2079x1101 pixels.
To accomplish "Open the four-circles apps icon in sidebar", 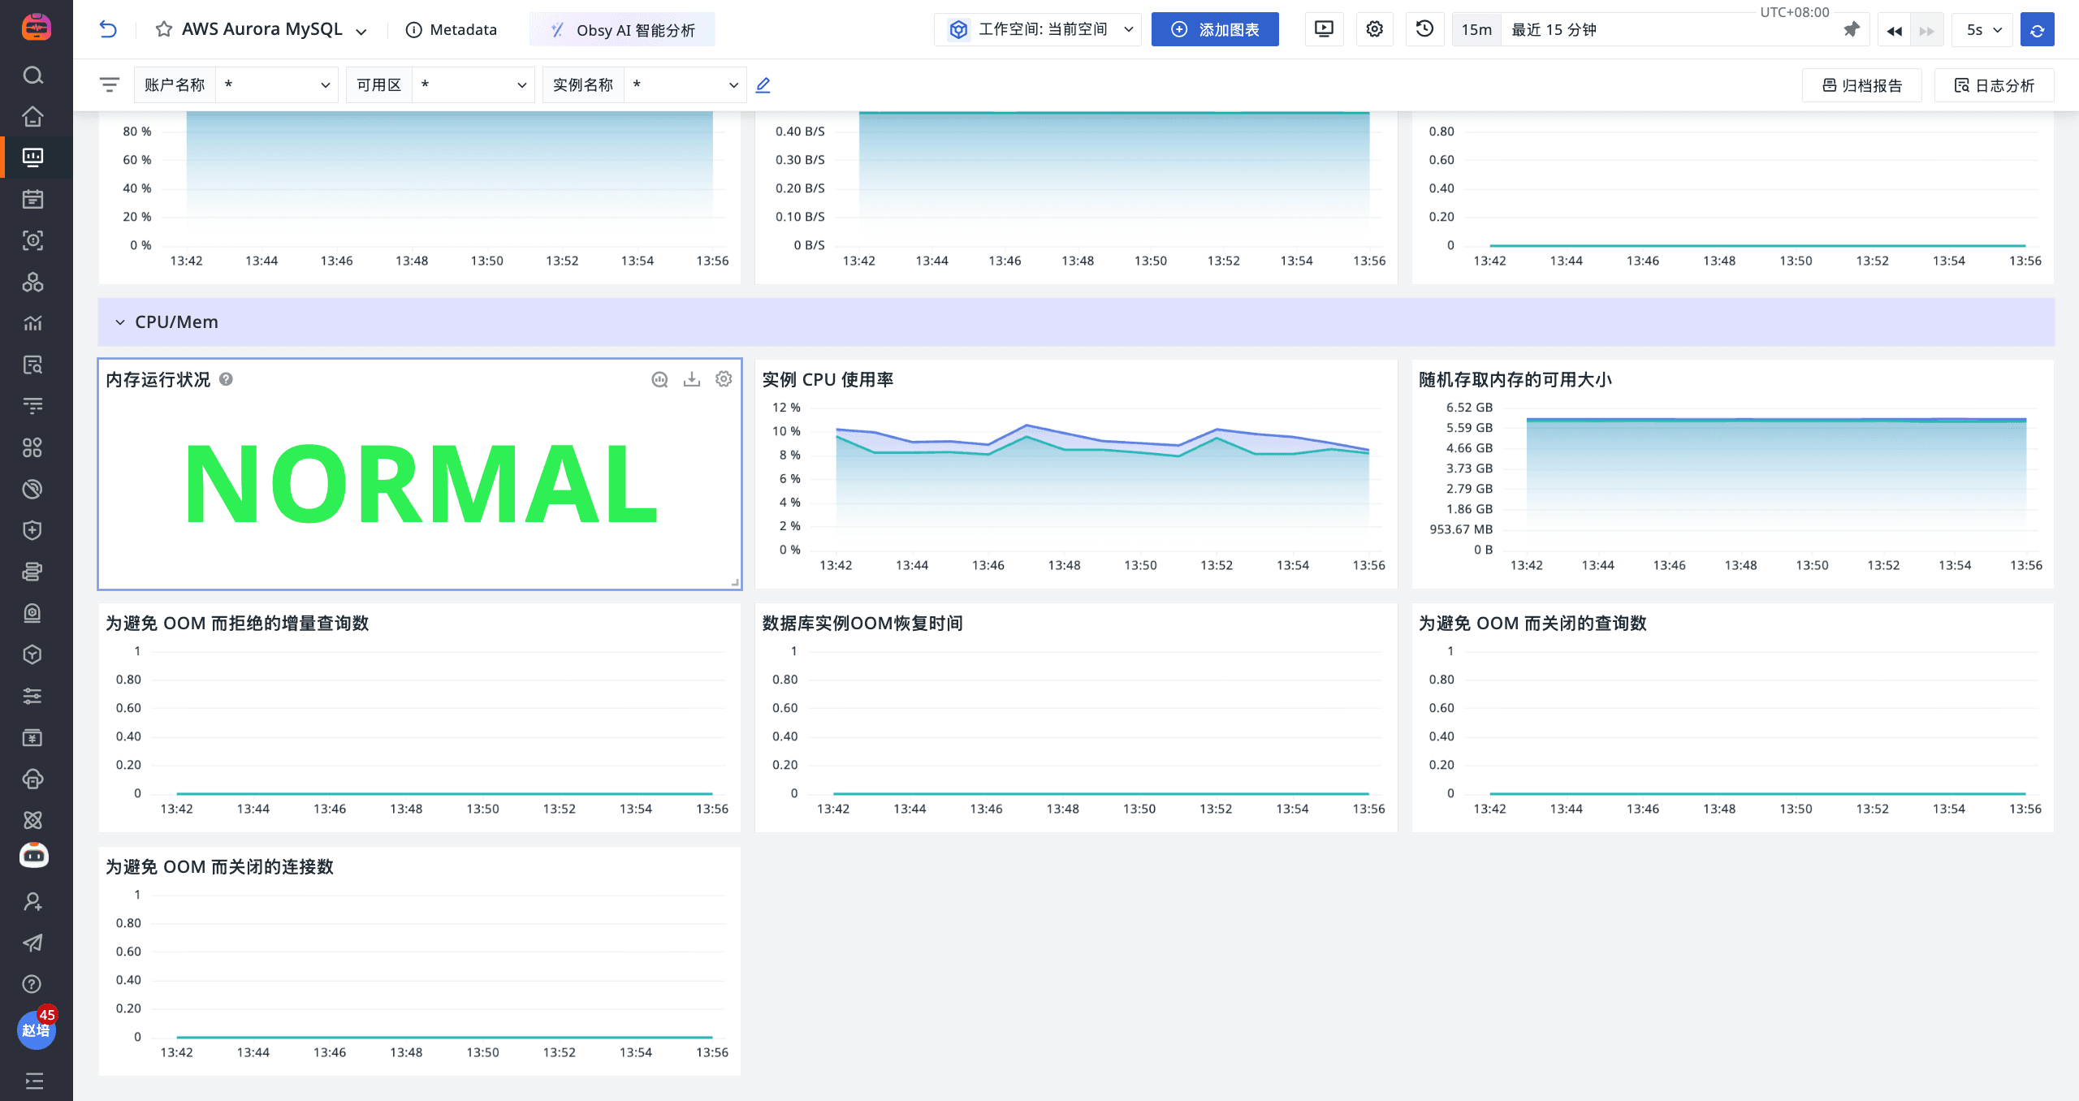I will point(32,447).
